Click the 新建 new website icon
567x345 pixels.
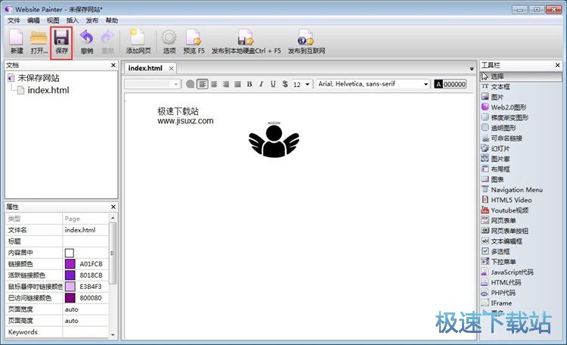tap(17, 38)
